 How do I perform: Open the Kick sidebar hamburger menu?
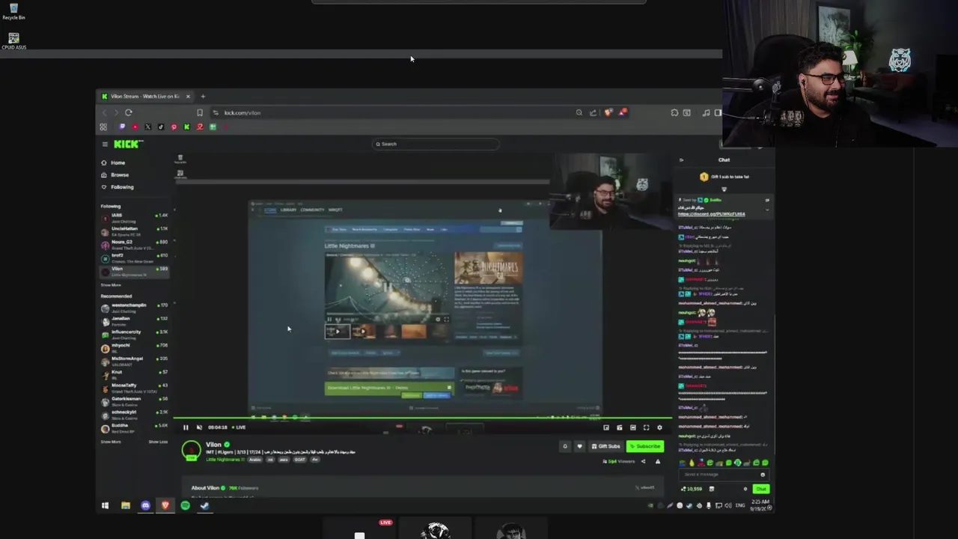[105, 144]
